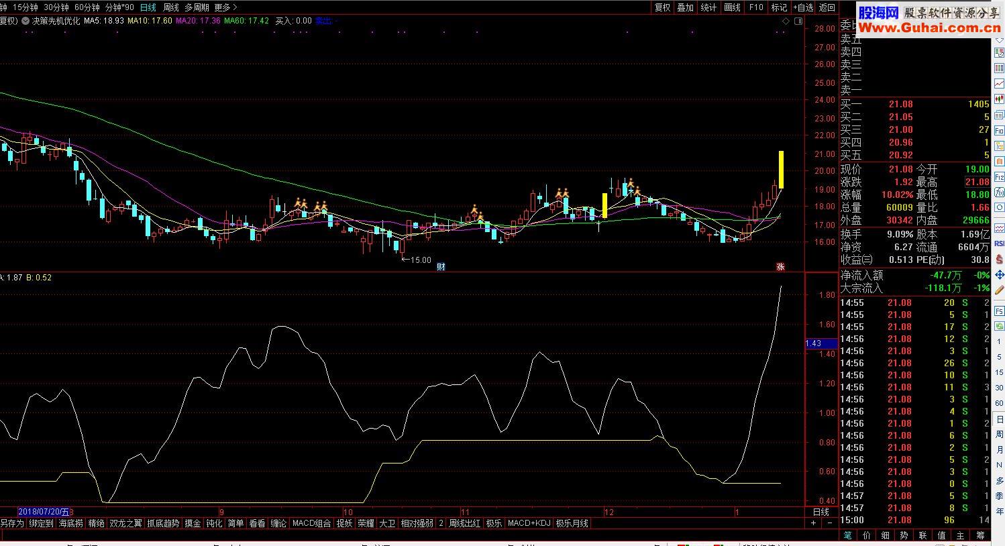The width and height of the screenshot is (1005, 546).
Task: Click the RSI indicator sidebar icon
Action: coord(999,243)
